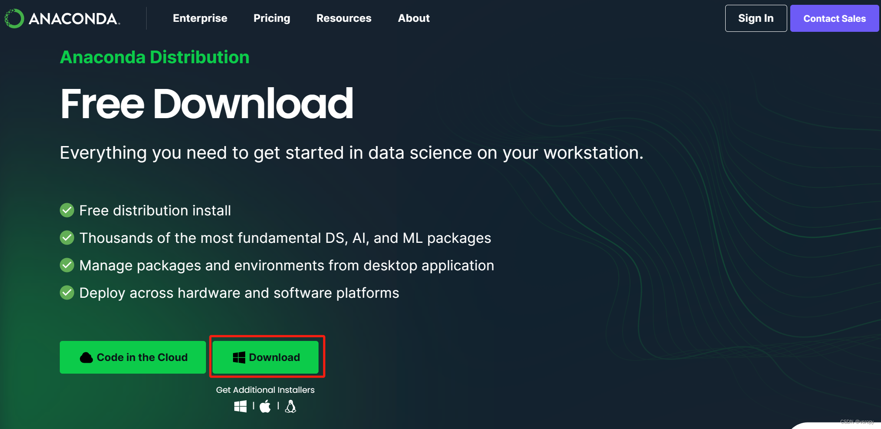Viewport: 881px width, 429px height.
Task: Click the Sign In button
Action: (756, 18)
